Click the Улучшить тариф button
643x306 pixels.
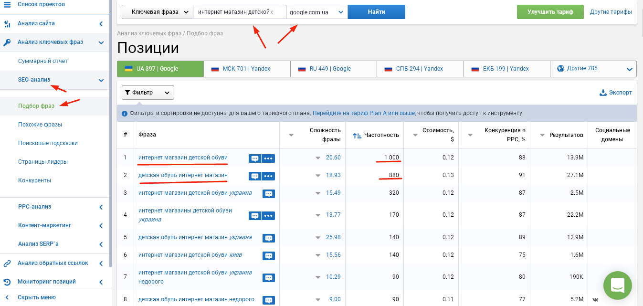point(550,12)
